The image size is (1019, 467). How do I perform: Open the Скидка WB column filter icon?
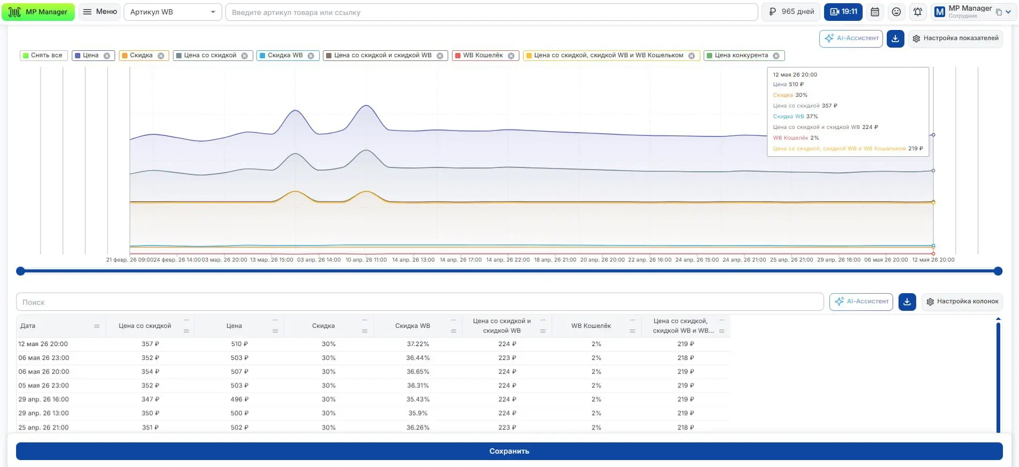pos(454,331)
